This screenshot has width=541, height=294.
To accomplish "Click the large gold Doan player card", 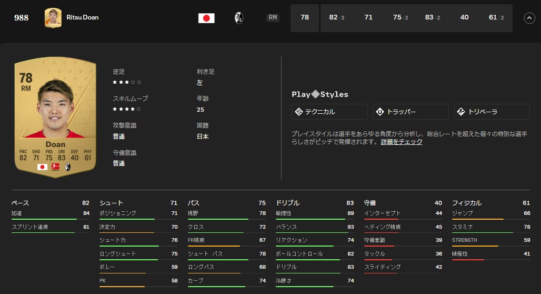I will coord(55,116).
